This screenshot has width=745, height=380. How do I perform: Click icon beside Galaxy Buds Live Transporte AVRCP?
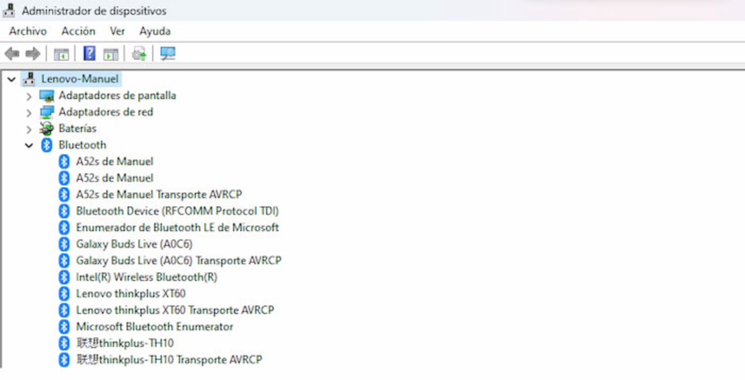[x=64, y=260]
